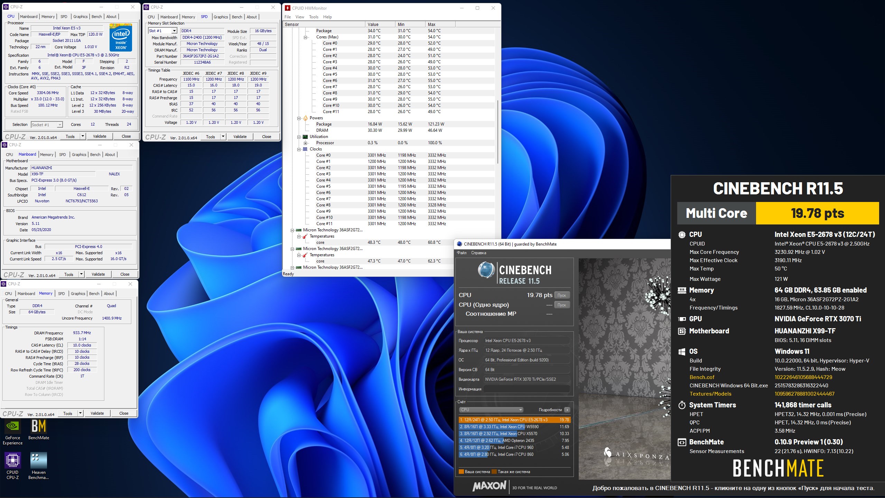
Task: Click the Max column header in HWMonitor
Action: click(440, 24)
